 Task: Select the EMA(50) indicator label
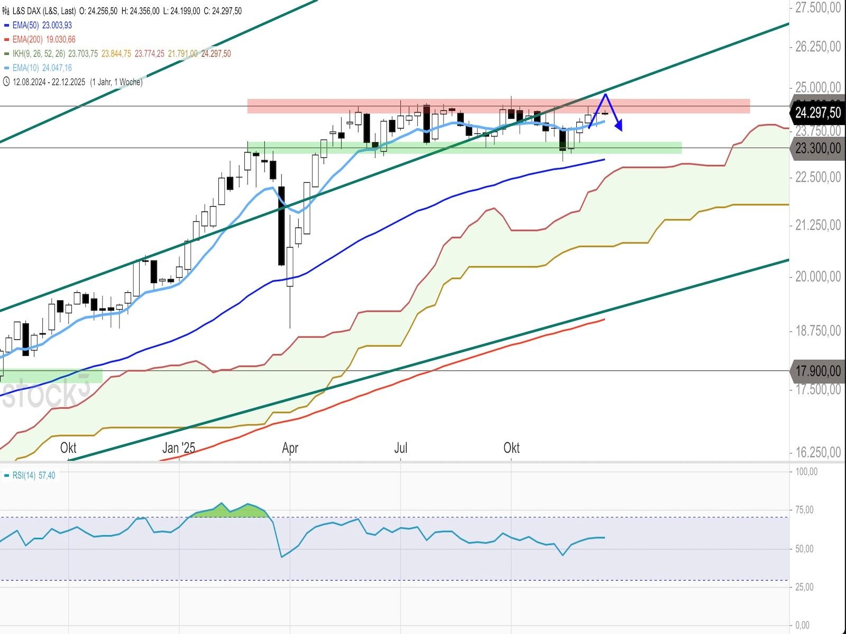(x=26, y=25)
